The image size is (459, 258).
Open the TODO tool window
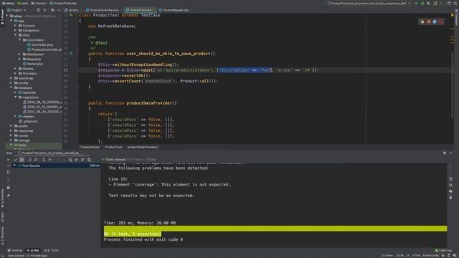pos(51,250)
